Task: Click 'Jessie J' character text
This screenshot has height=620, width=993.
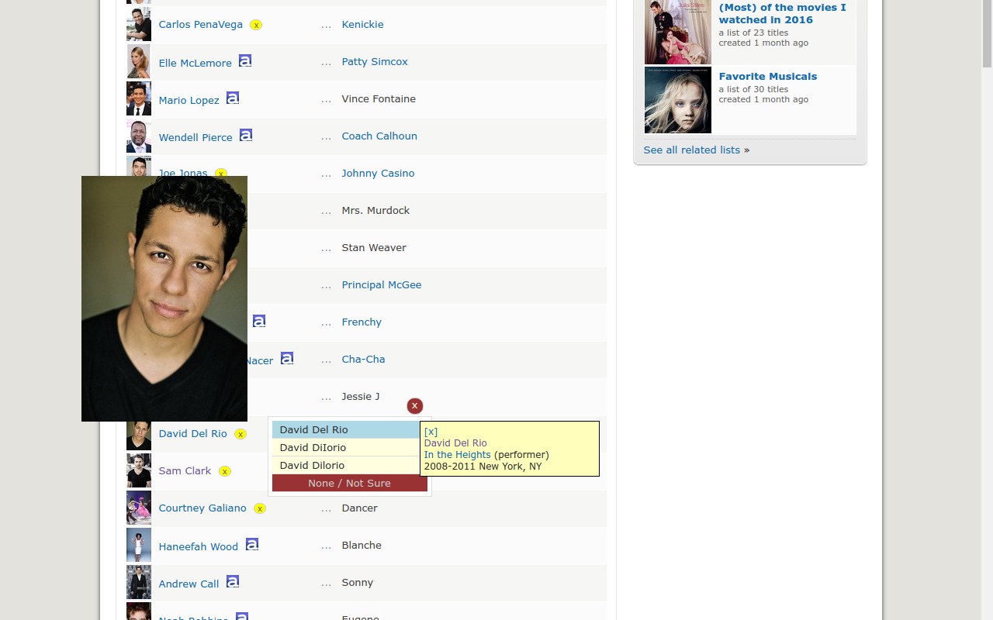Action: (x=361, y=397)
